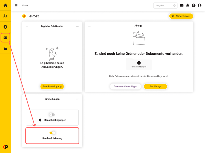Click the Zum Posteingang button

pyautogui.click(x=52, y=86)
